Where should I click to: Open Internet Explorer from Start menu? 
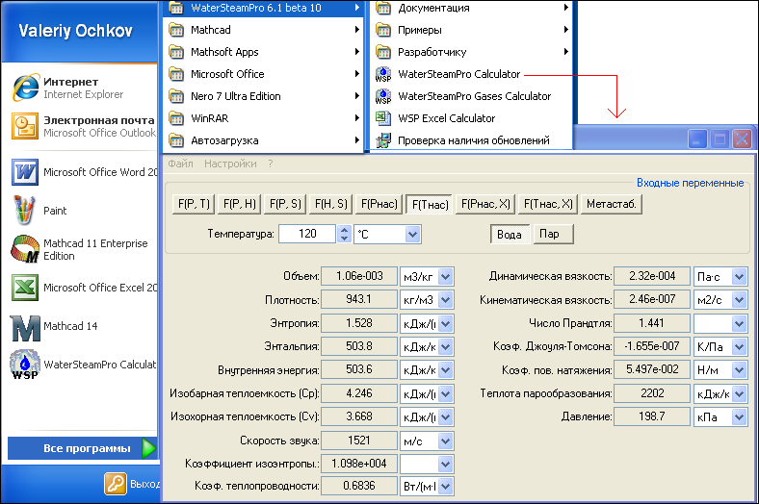point(25,88)
